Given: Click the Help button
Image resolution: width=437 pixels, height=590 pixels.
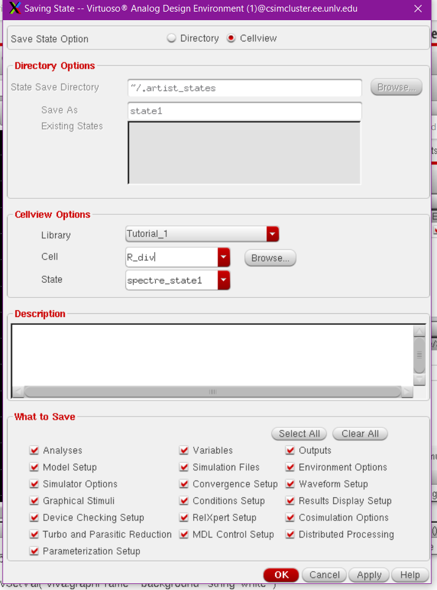Looking at the screenshot, I should (410, 575).
